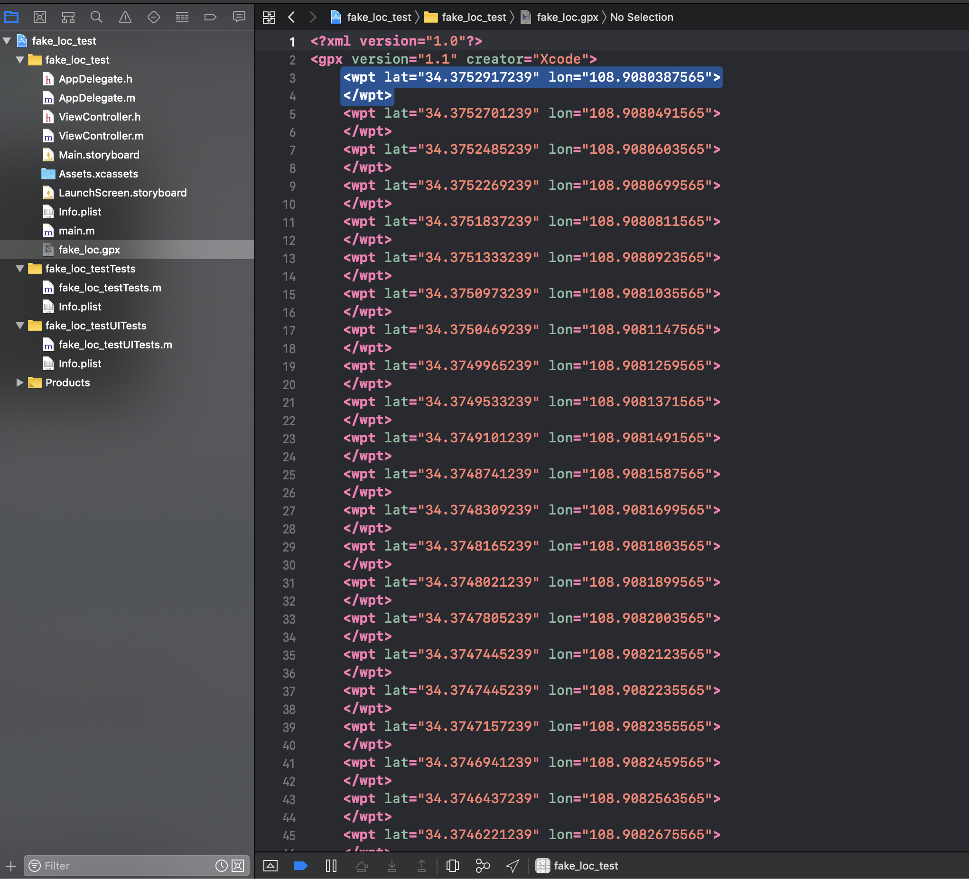Open AppDelegate.h file
Image resolution: width=969 pixels, height=879 pixels.
point(95,79)
